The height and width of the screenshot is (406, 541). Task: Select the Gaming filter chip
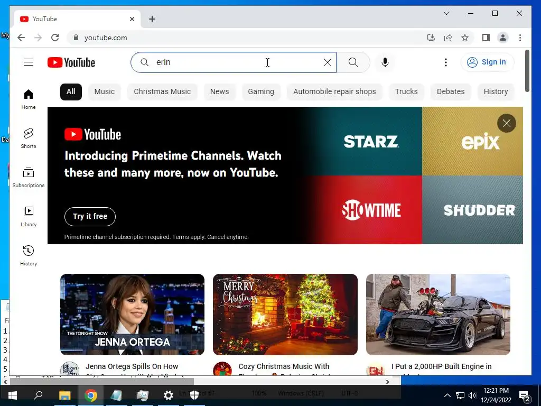261,91
